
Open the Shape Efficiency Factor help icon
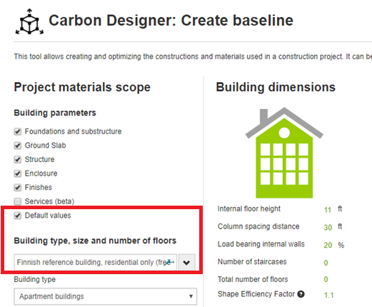coord(301,294)
